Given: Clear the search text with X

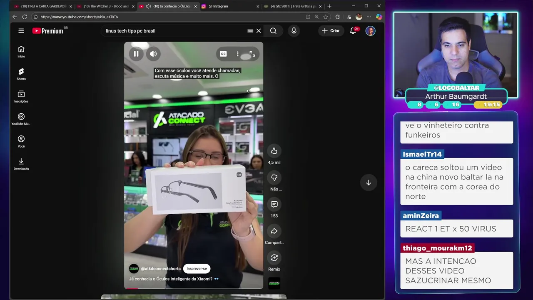Looking at the screenshot, I should pyautogui.click(x=259, y=31).
